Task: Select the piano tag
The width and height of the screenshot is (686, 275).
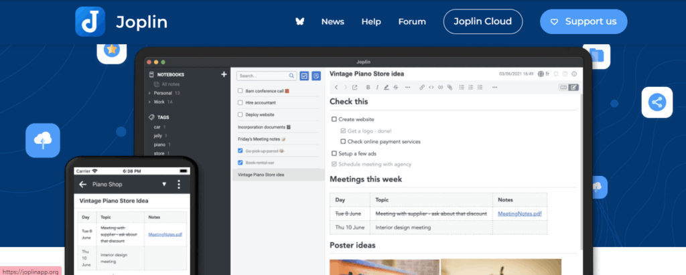Action: pos(159,145)
